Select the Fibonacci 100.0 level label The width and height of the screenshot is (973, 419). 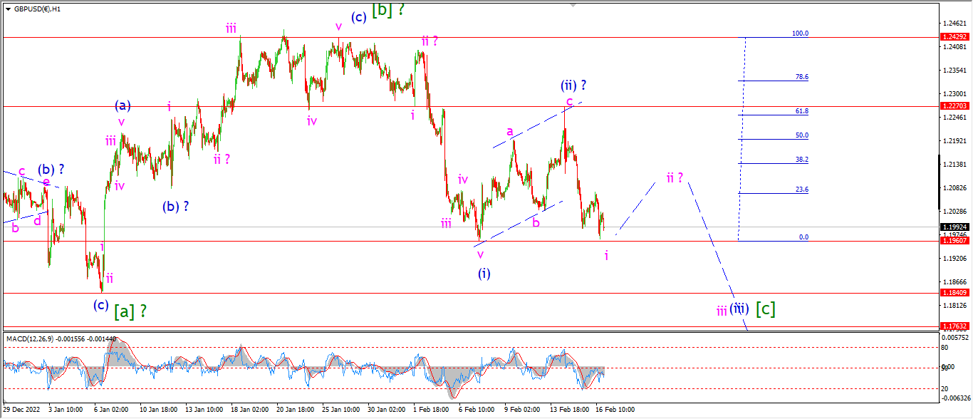coord(800,33)
